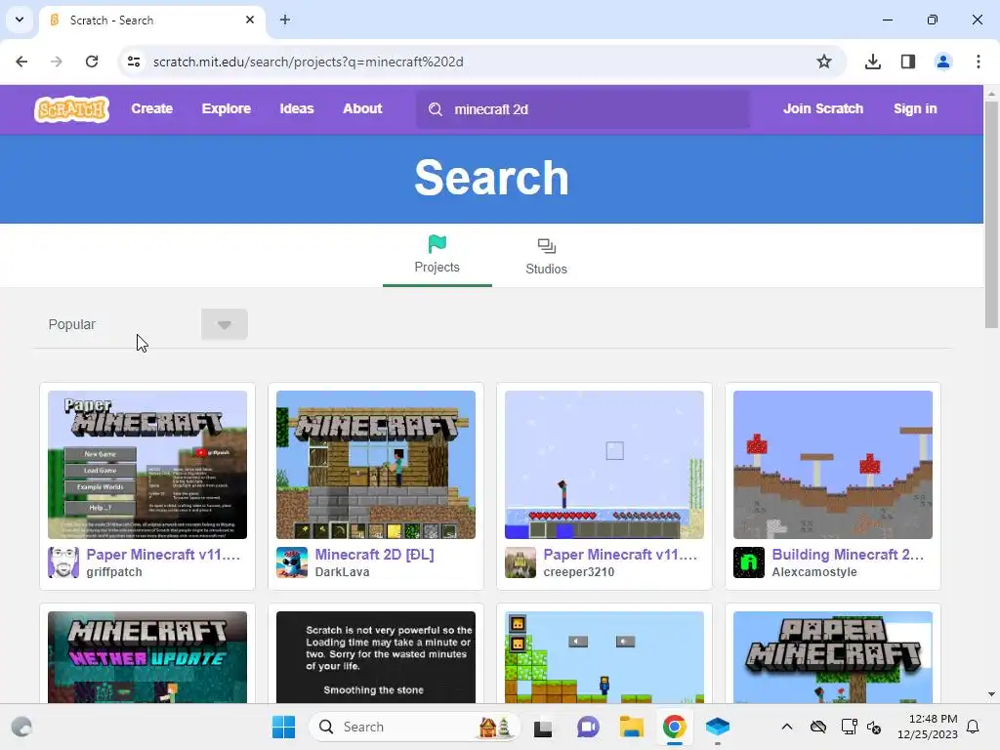1000x750 pixels.
Task: Click DarkLava's avatar icon
Action: click(x=292, y=562)
